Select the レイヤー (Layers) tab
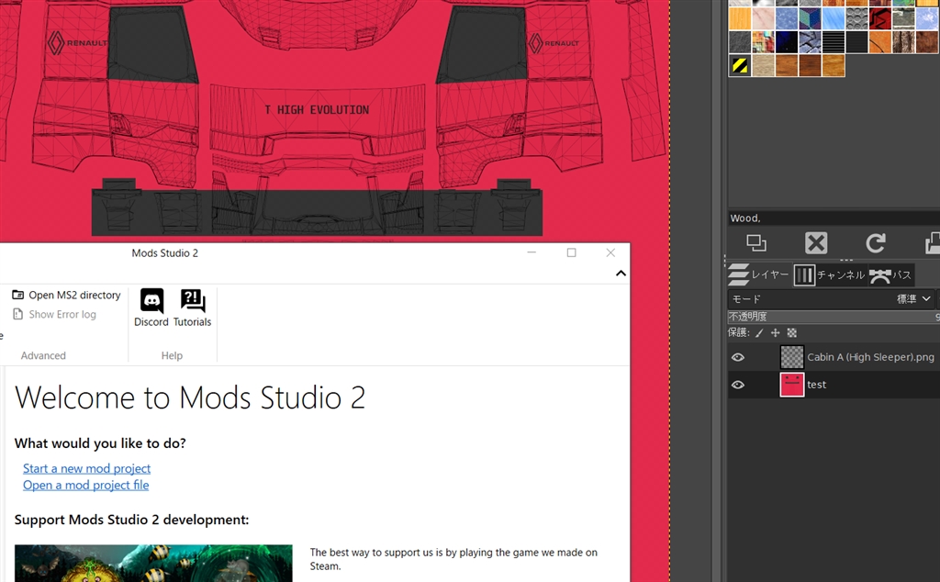Image resolution: width=940 pixels, height=582 pixels. coord(759,274)
